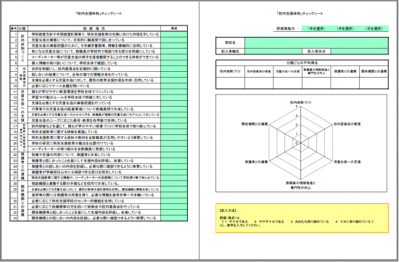Select the green score cell for item 16

click(174, 120)
